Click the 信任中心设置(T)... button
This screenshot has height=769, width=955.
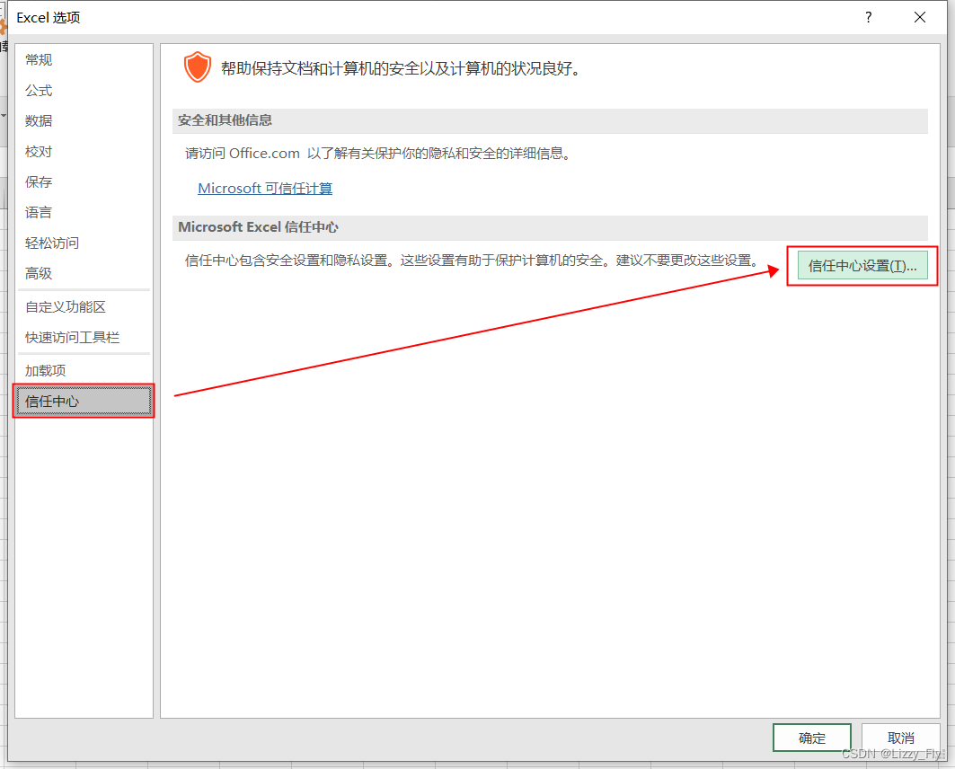click(x=862, y=265)
